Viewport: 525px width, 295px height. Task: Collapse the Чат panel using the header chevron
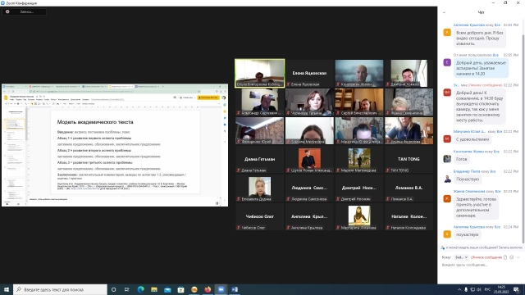tap(444, 12)
